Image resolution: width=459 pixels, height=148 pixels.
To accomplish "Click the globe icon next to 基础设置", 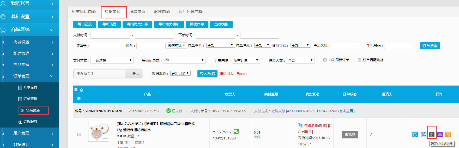I will [3, 17].
